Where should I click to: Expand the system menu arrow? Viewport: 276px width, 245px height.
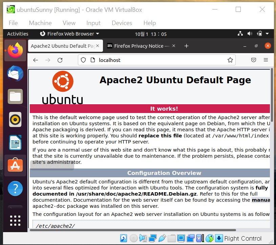[x=267, y=34]
